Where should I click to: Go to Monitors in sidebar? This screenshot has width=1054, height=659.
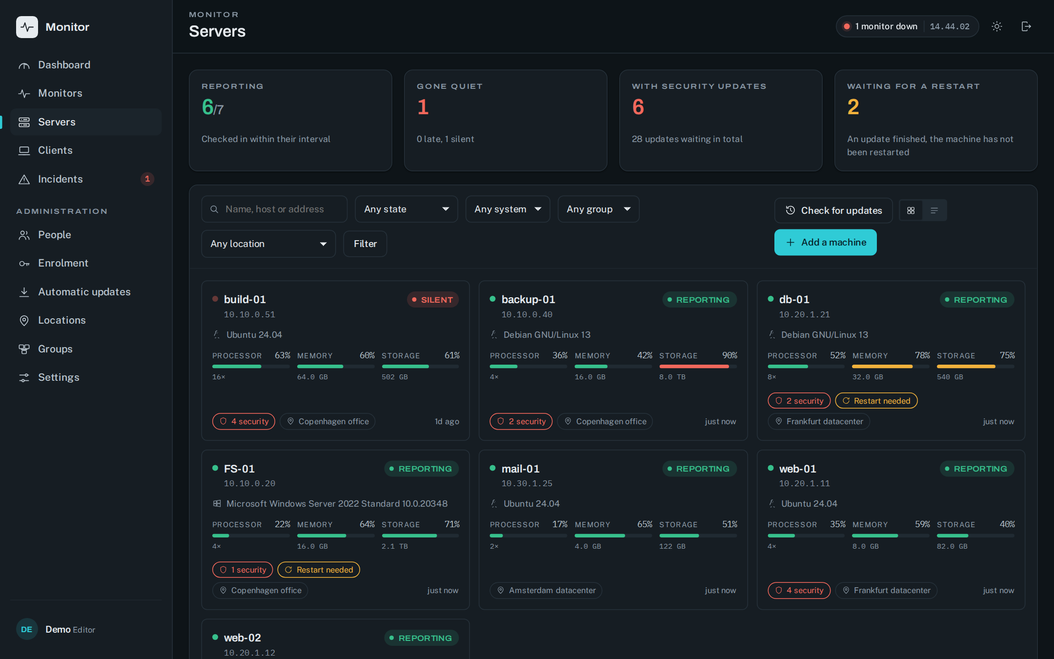click(x=86, y=93)
